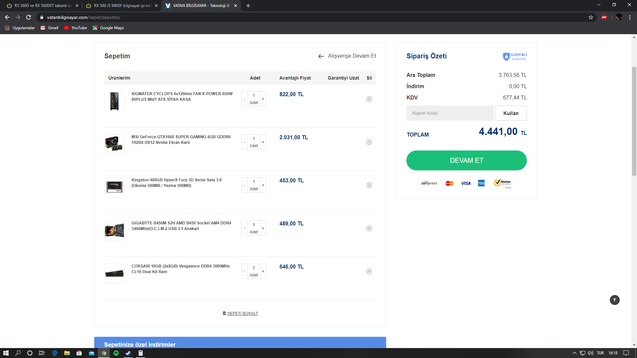
Task: Click the Kupon Kodu input field
Action: click(x=450, y=113)
